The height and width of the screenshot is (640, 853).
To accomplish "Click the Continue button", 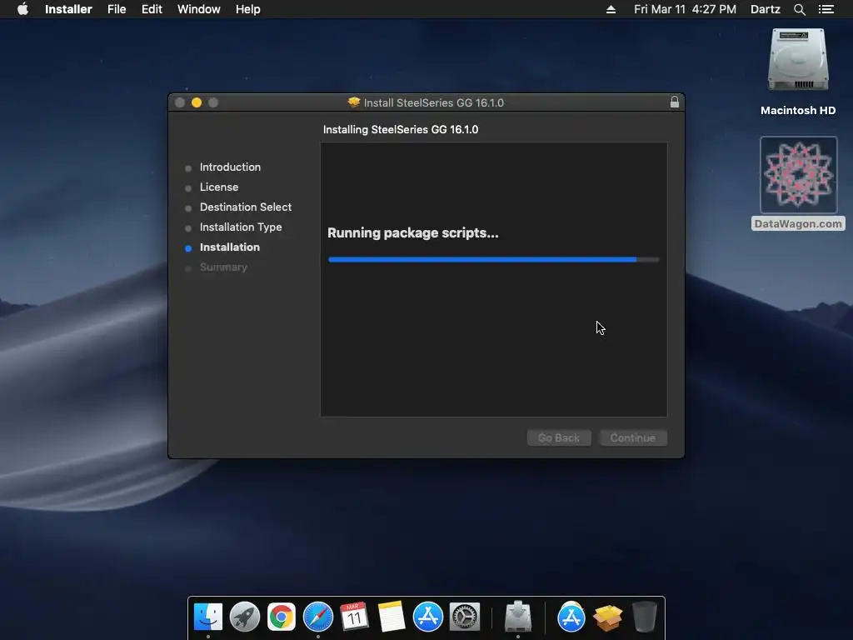I will (633, 438).
